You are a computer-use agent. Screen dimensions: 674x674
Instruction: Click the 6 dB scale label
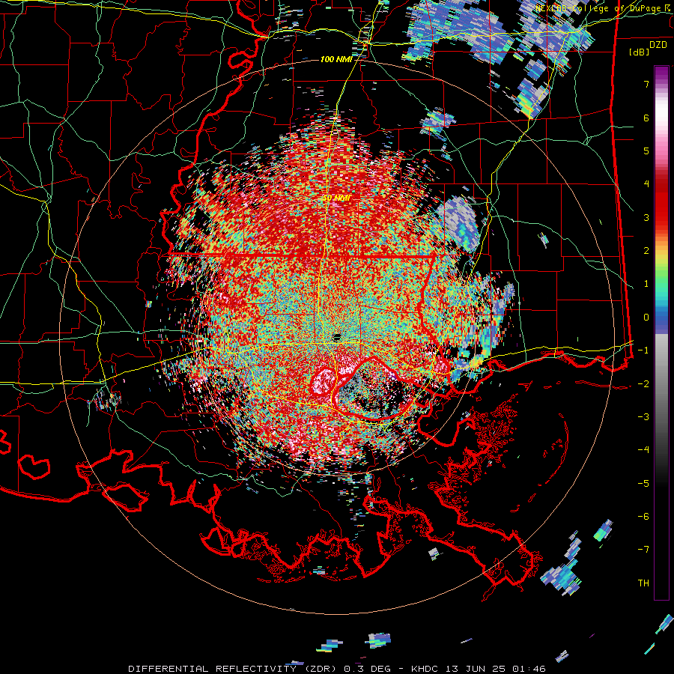pos(646,118)
